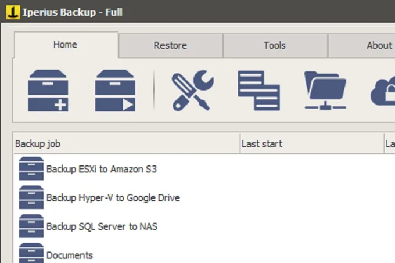The image size is (395, 263).
Task: Click icon of Backup ESXi to Amazon S3
Action: click(x=31, y=168)
